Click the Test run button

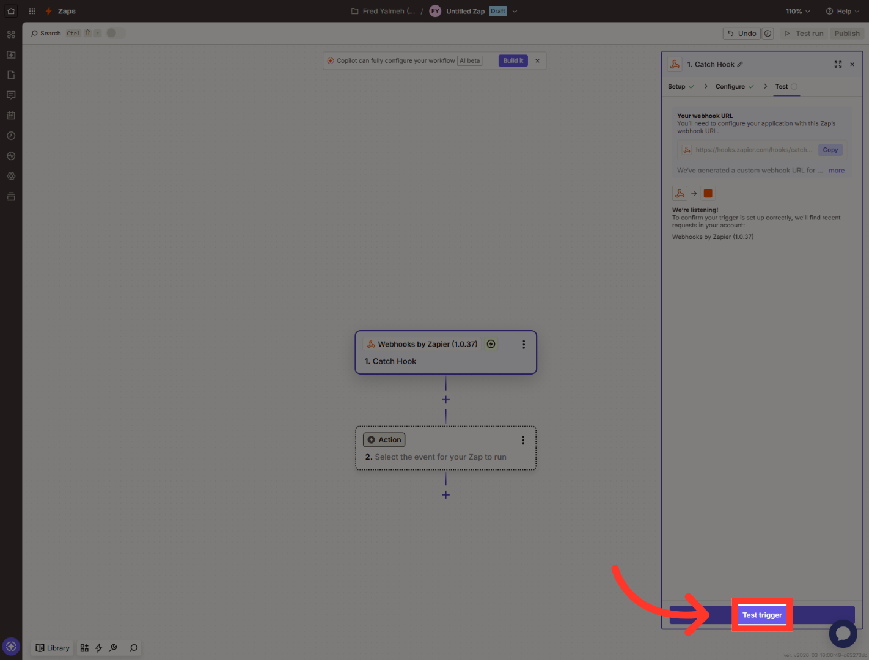pyautogui.click(x=804, y=34)
